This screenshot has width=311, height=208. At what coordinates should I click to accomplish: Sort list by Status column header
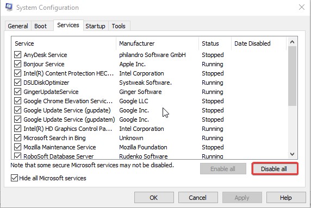215,43
